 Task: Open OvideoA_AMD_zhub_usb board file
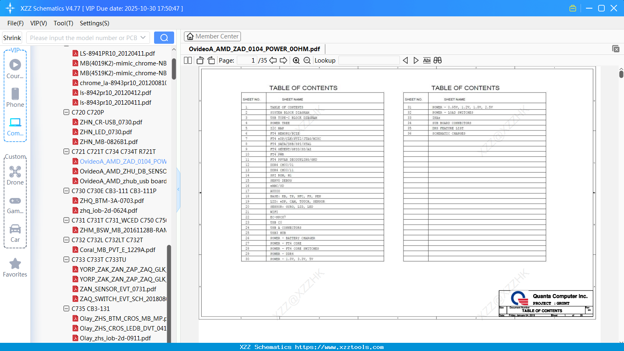pos(123,181)
